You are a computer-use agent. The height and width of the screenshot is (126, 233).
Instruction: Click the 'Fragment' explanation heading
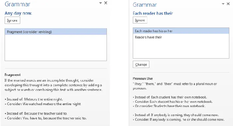[13, 75]
